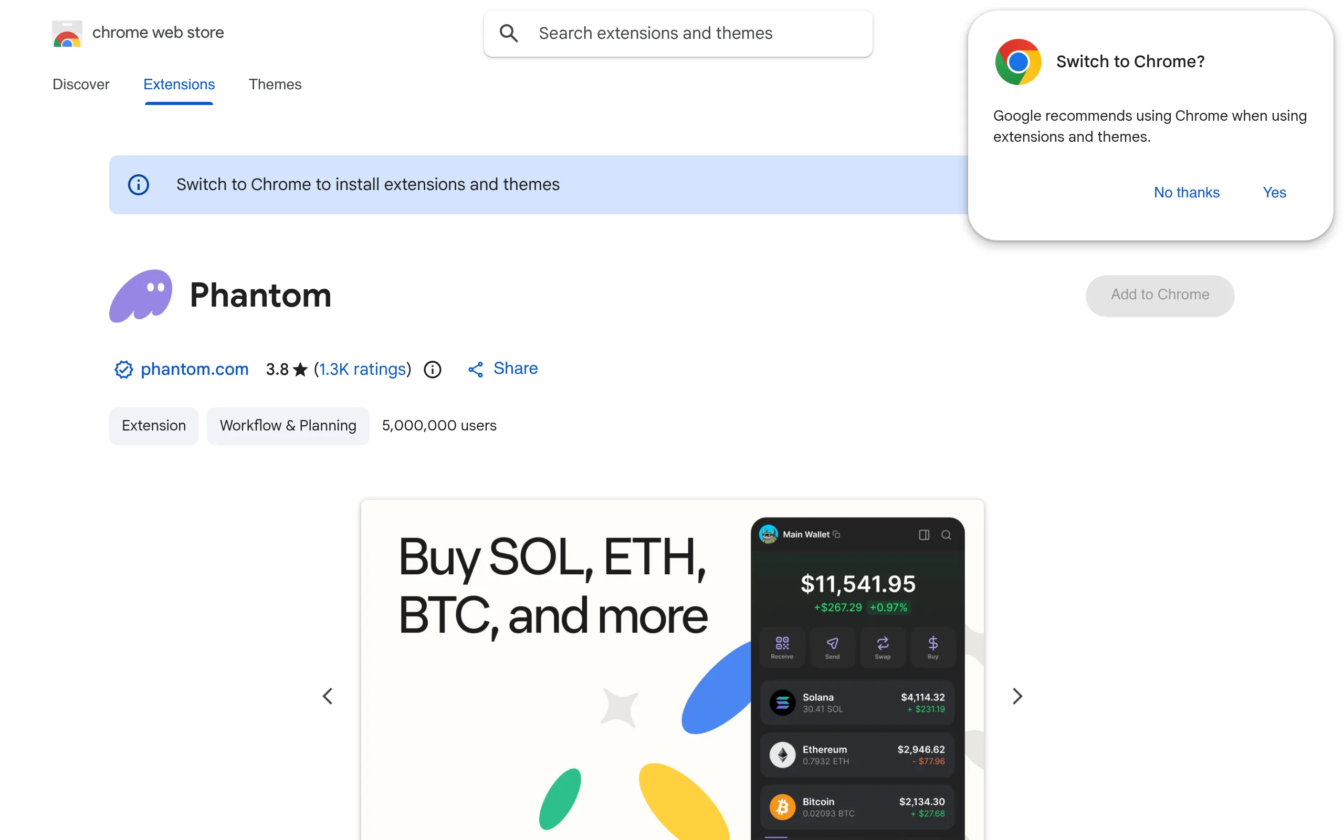The height and width of the screenshot is (840, 1344).
Task: Click the Chrome logo in the dialog
Action: (x=1017, y=61)
